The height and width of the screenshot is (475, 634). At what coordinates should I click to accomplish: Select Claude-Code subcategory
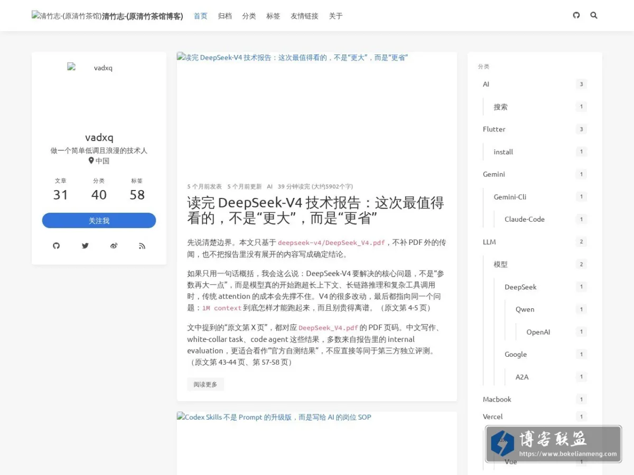tap(546, 219)
